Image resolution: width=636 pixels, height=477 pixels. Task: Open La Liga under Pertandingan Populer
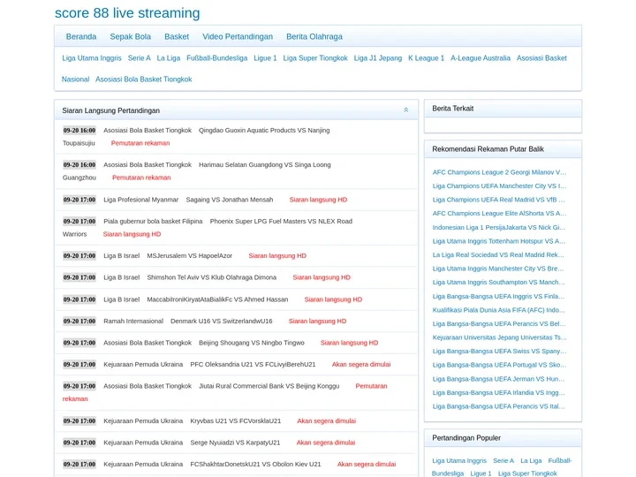(531, 461)
